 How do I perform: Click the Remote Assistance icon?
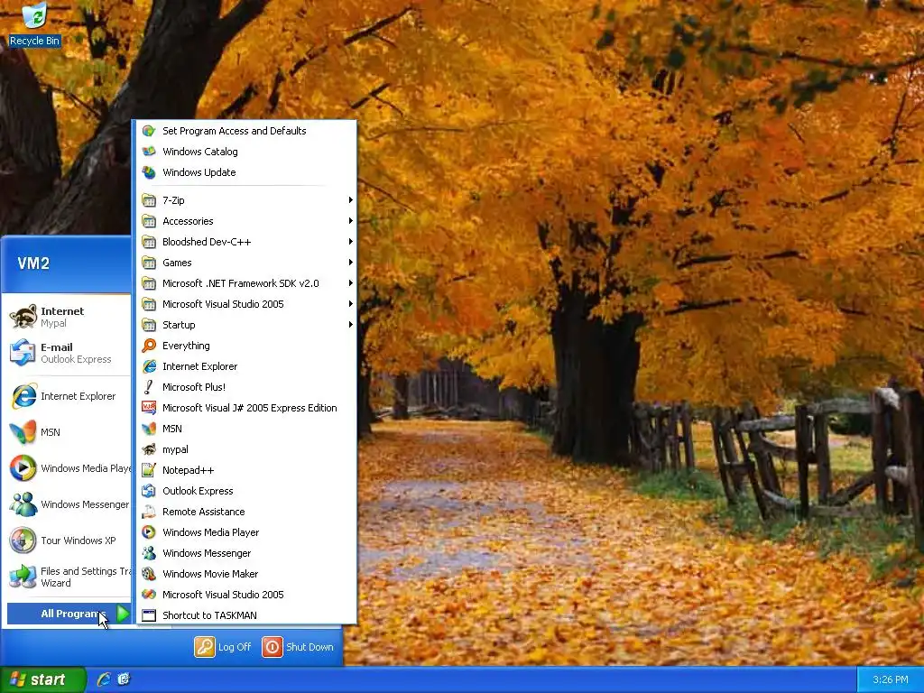(x=149, y=512)
